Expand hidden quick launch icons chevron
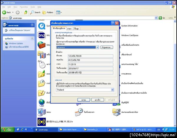Screen dimensions: 177x138 click(32, 129)
